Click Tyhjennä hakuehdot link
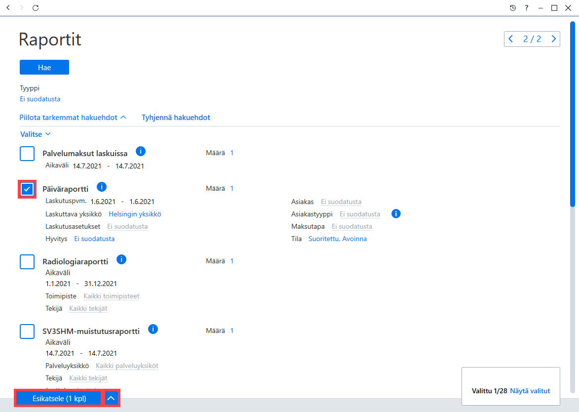 pos(176,118)
